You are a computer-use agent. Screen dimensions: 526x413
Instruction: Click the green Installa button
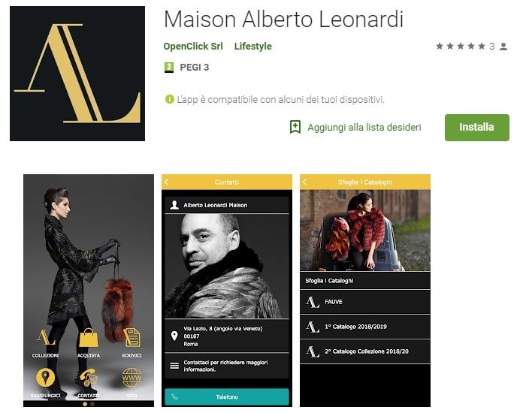point(476,128)
